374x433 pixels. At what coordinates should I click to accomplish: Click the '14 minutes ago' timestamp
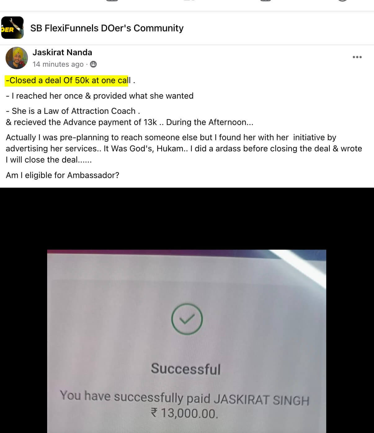click(x=58, y=64)
